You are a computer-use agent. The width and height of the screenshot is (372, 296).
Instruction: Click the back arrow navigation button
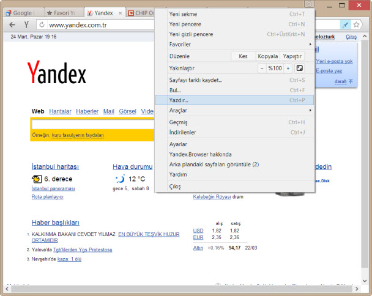12,25
